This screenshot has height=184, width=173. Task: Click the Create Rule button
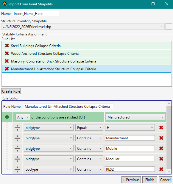[11, 91]
